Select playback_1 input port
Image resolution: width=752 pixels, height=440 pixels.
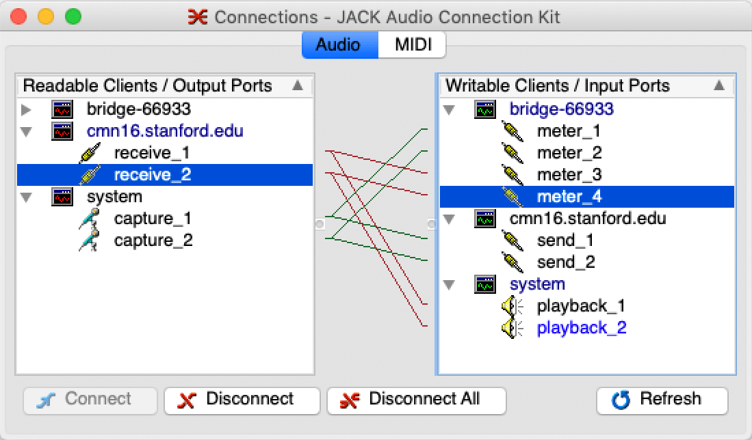(581, 306)
